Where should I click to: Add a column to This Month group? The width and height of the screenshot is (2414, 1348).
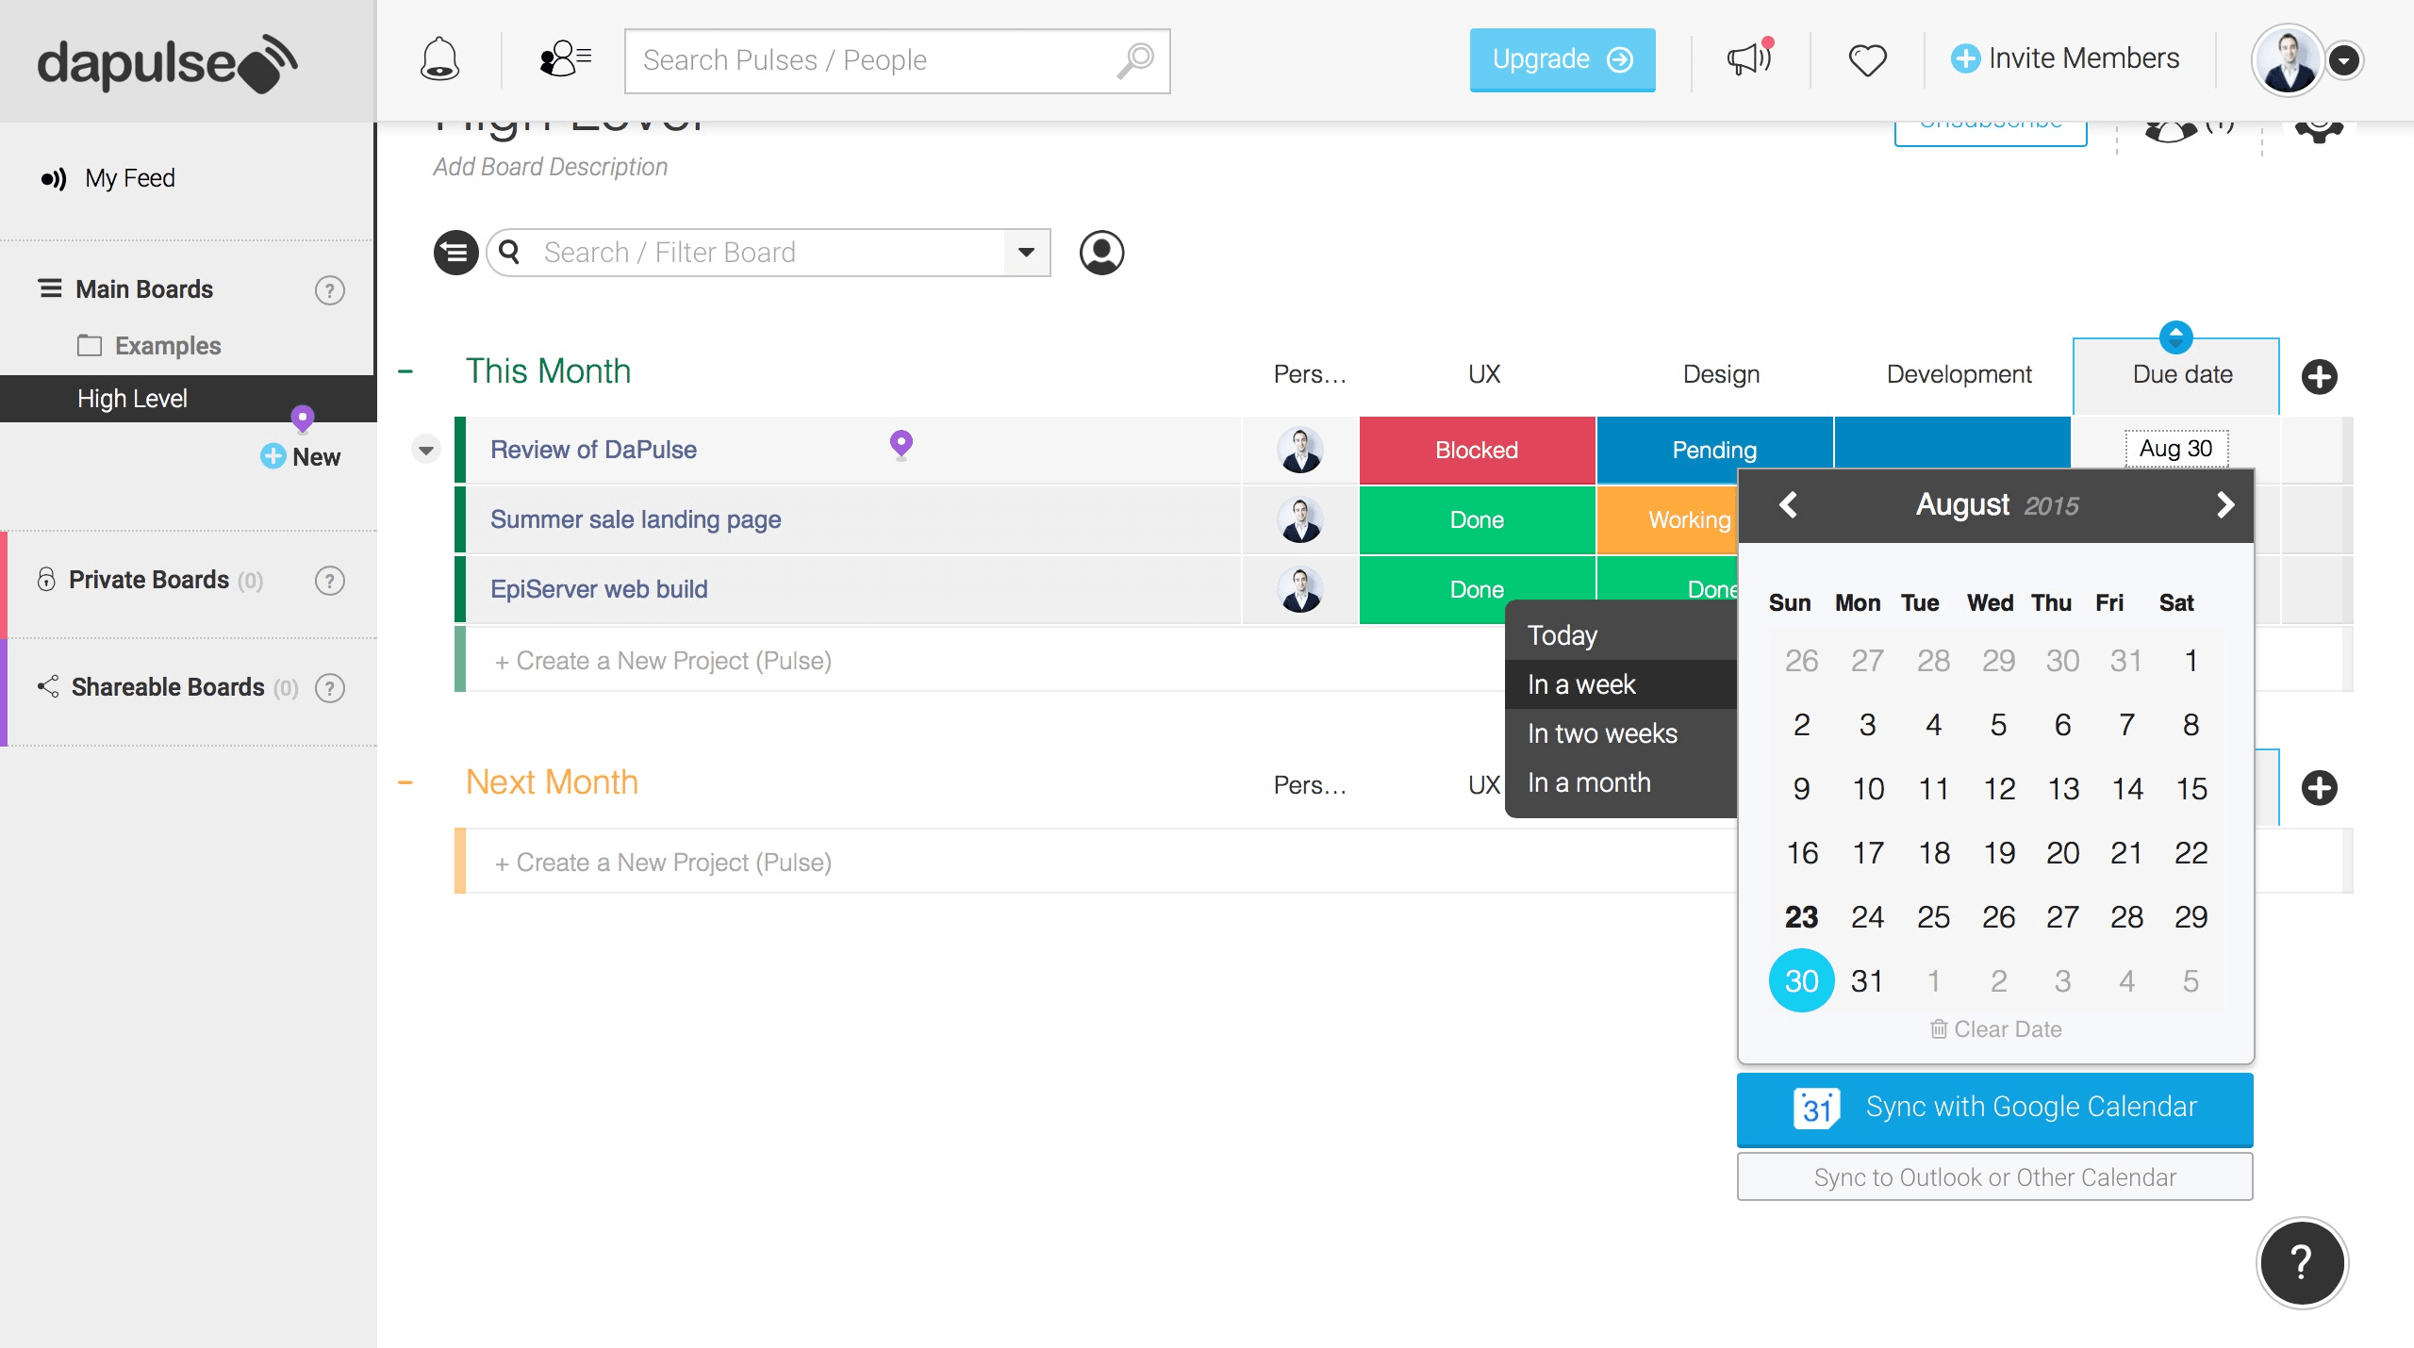tap(2320, 377)
